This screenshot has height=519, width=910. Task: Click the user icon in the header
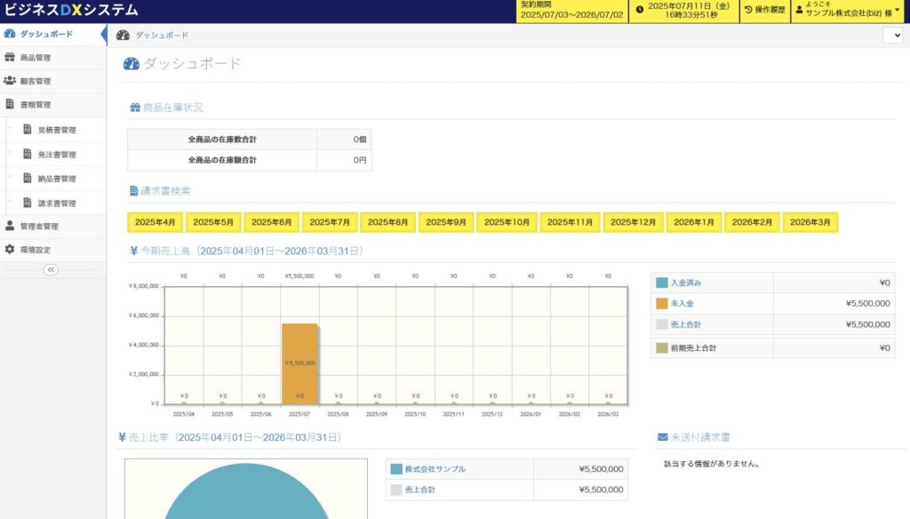pos(799,10)
